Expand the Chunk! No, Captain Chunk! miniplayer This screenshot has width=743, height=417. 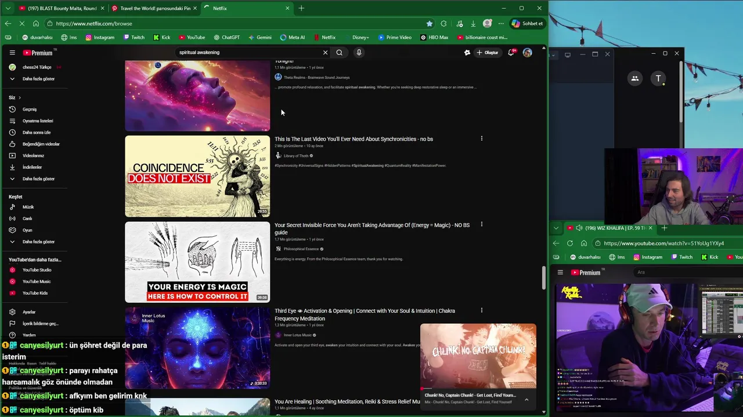click(526, 399)
